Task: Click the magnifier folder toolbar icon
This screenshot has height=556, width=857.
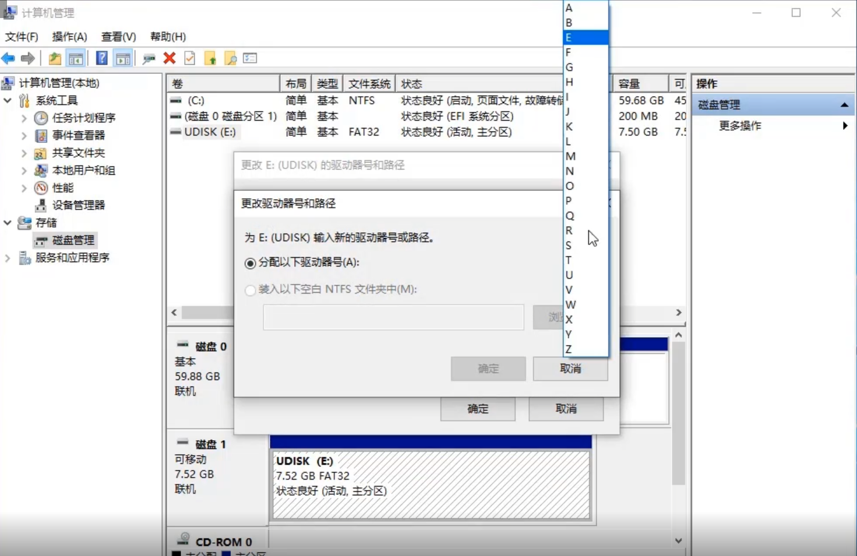Action: [x=230, y=58]
